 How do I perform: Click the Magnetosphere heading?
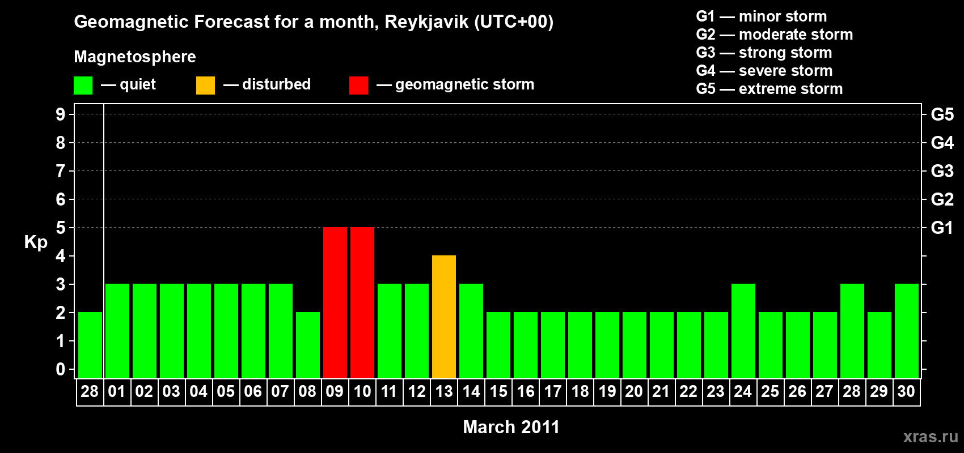coord(135,57)
